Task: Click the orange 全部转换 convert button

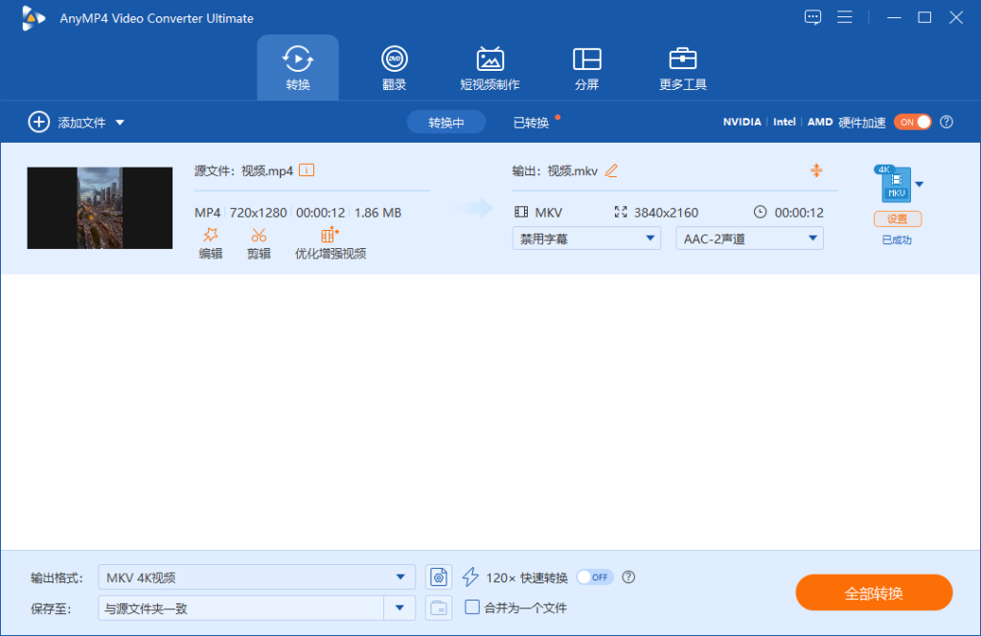Action: 875,592
